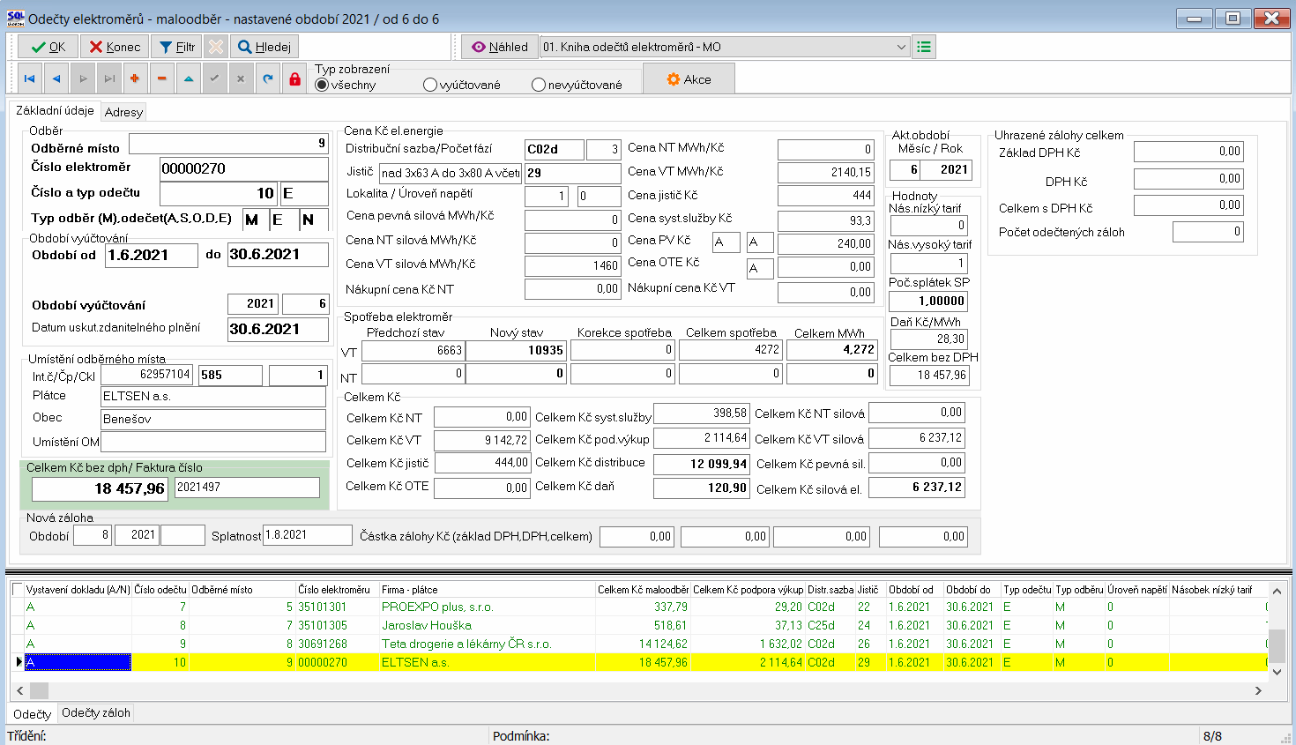The height and width of the screenshot is (745, 1296).
Task: Click the 'Distr.sazba' column header
Action: [x=830, y=589]
